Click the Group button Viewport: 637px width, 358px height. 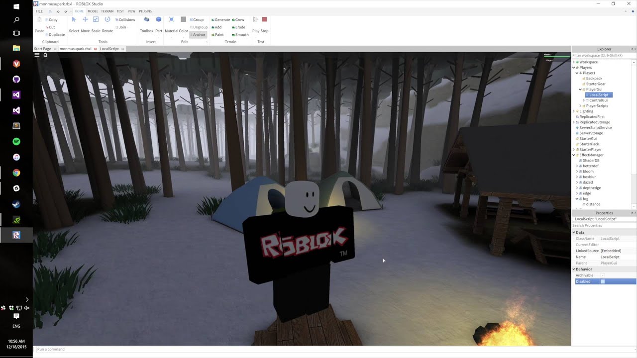197,20
